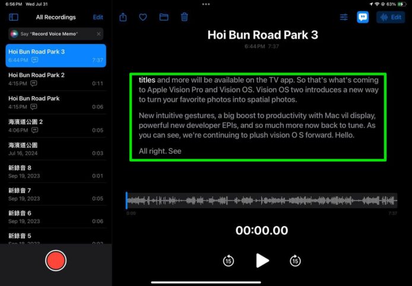Tap the Share icon in toolbar
Viewport: 412px width, 286px height.
coord(123,17)
